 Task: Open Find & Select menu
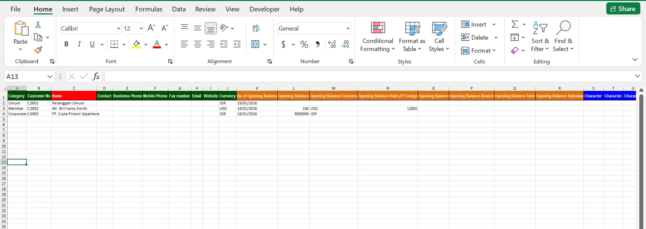[x=563, y=37]
